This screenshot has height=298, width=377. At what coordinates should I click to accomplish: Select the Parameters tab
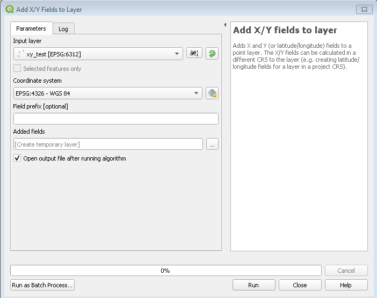tap(31, 28)
